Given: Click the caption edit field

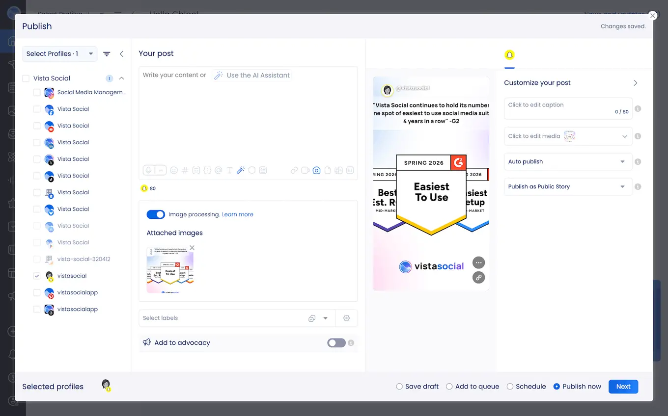Looking at the screenshot, I should tap(560, 108).
